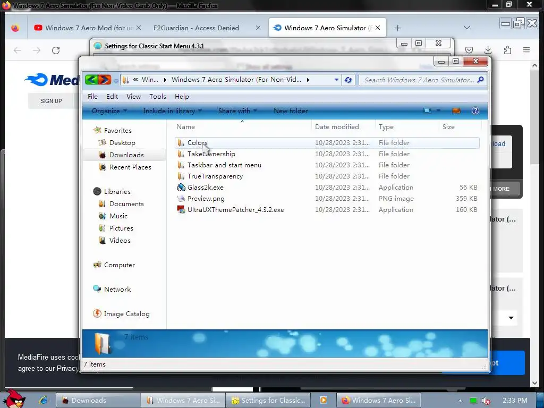Change view icon in Explorer toolbar
The width and height of the screenshot is (544, 408).
[x=428, y=110]
